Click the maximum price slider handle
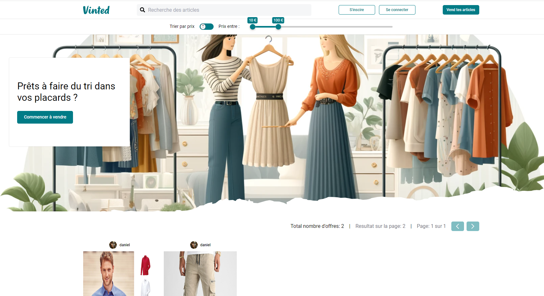 (278, 27)
